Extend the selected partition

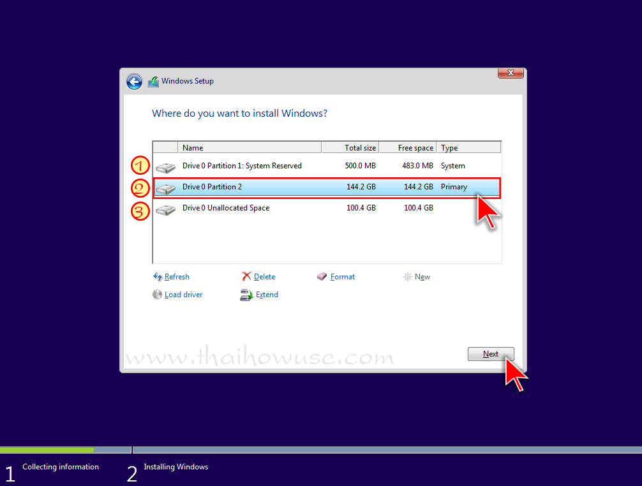pyautogui.click(x=267, y=295)
